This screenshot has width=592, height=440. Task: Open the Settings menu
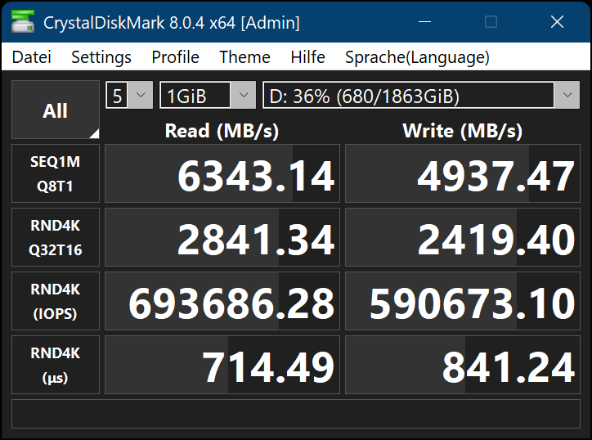point(101,57)
